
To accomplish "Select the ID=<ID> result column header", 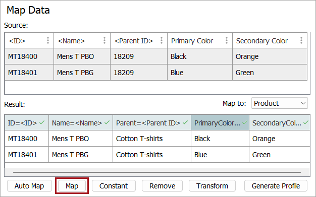I will tap(27, 122).
